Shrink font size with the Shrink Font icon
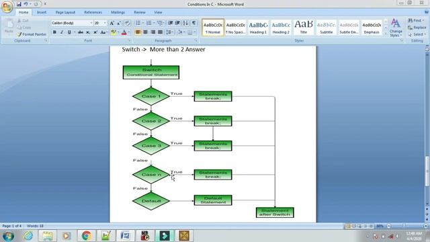Image resolution: width=430 pixels, height=242 pixels. tap(119, 24)
